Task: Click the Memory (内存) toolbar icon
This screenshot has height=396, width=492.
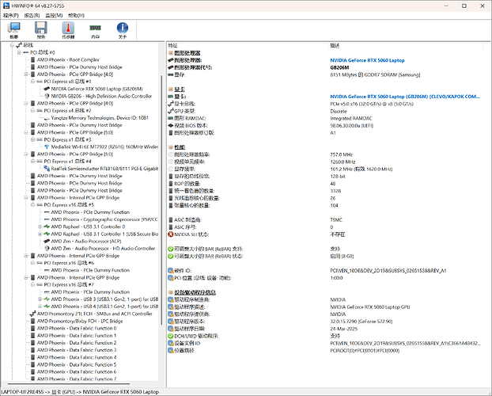Action: pos(95,30)
